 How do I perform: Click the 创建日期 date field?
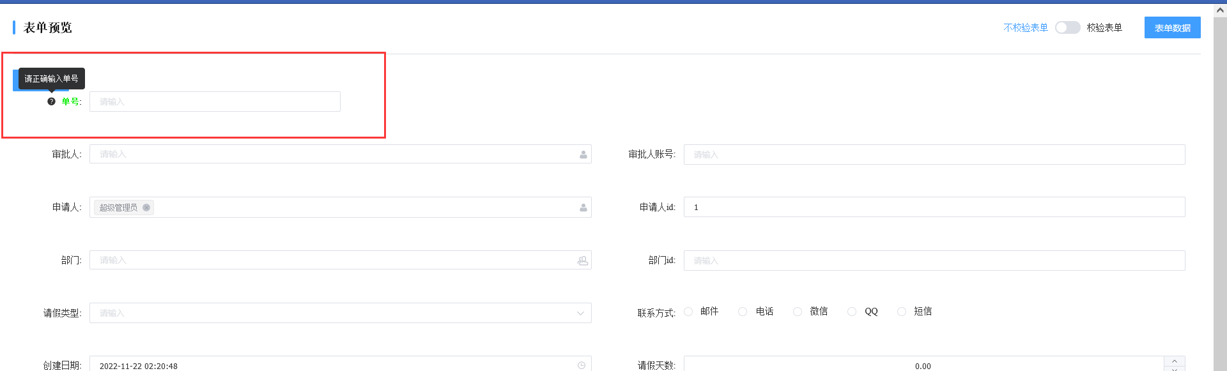pos(341,365)
